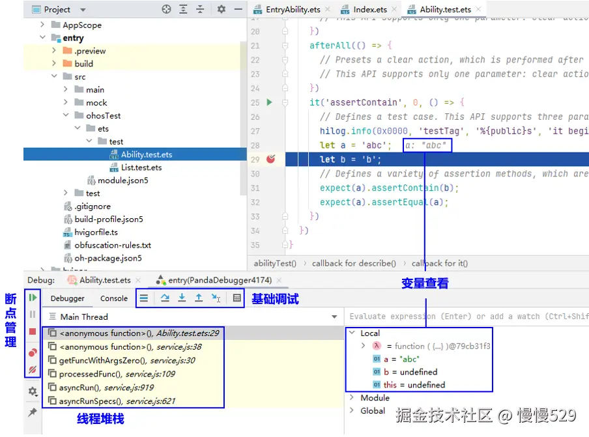Collapse the entry module
589x437 pixels.
point(42,38)
